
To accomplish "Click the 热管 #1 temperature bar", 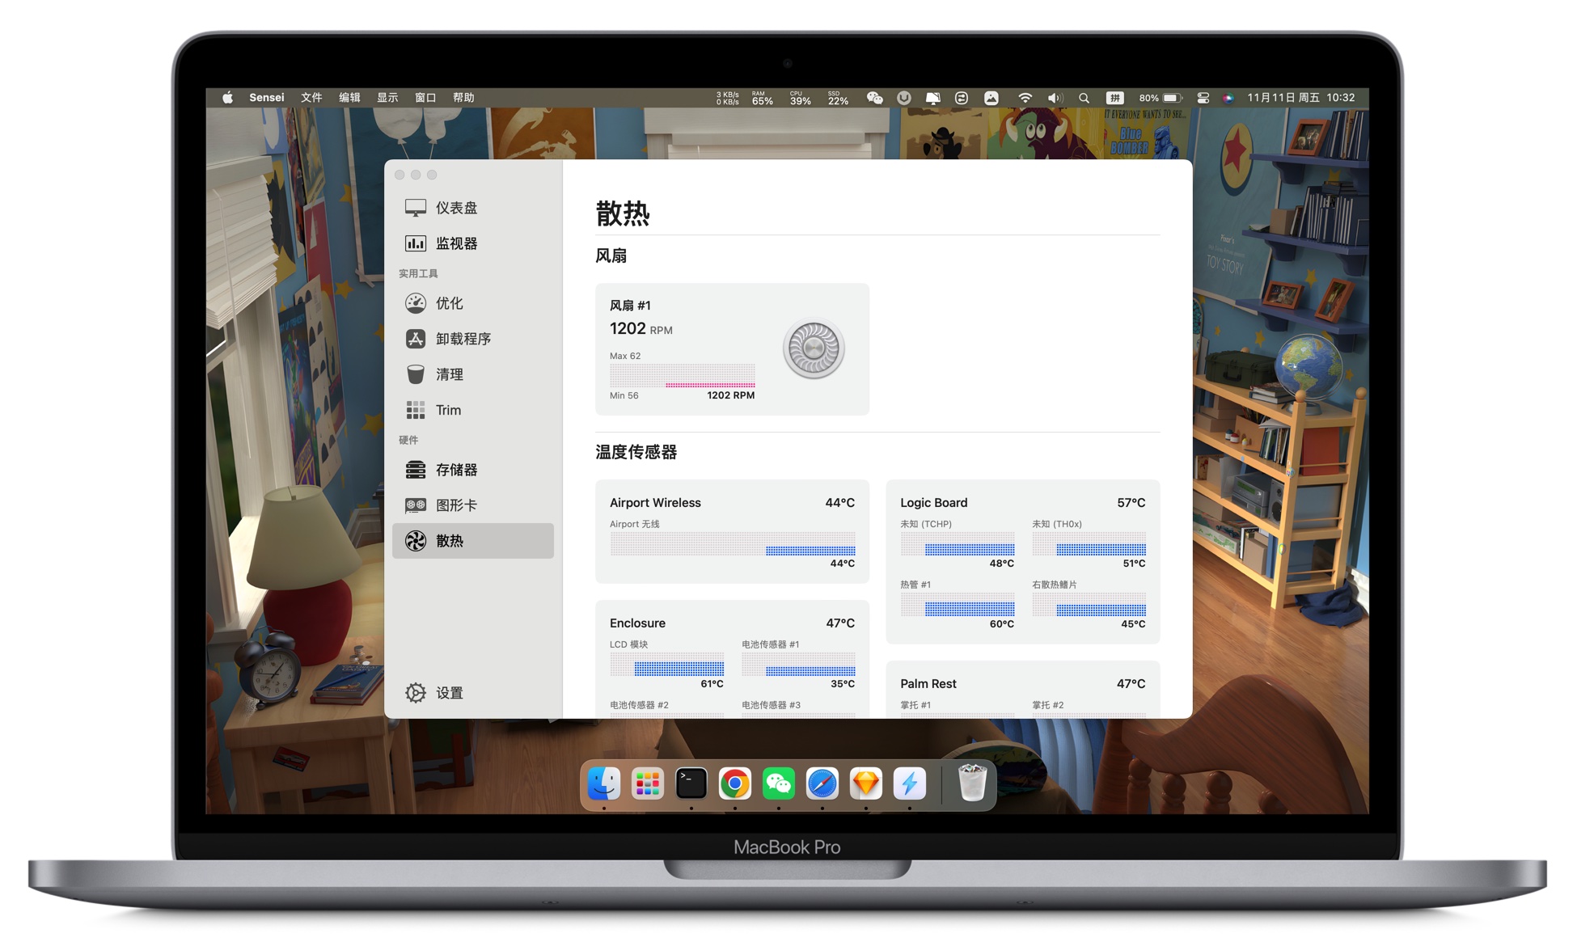I will (x=958, y=605).
